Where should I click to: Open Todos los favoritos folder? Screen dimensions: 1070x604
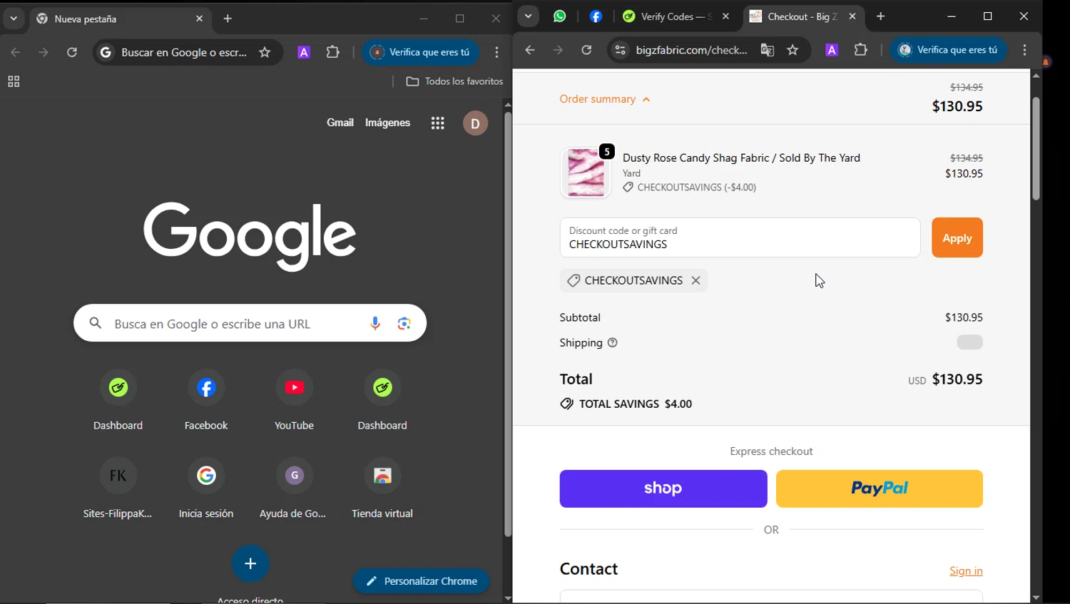(x=454, y=81)
